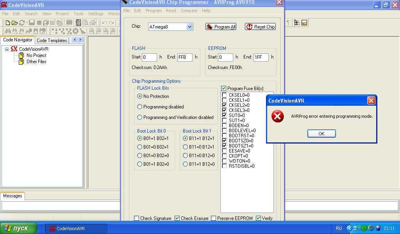Click the paragraph mark toolbar icon
This screenshot has height=234, width=400.
(x=288, y=23)
